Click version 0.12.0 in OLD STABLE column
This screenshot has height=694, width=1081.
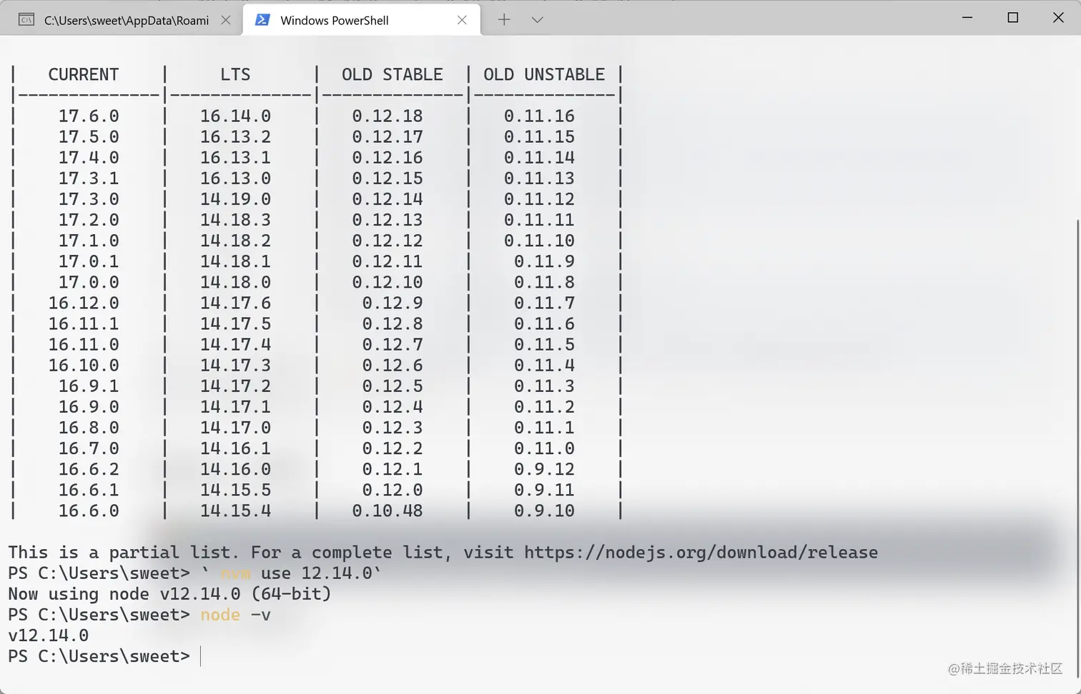pyautogui.click(x=393, y=490)
